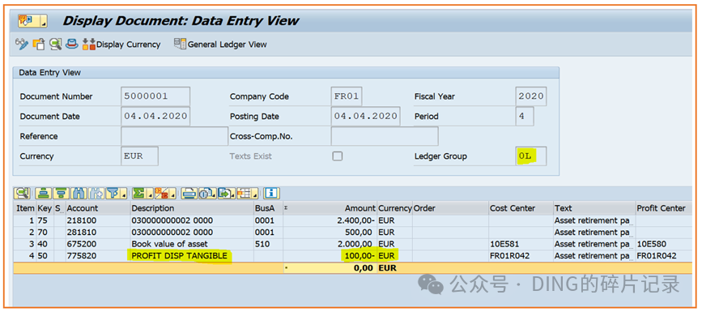
Task: Click the Posting Date field
Action: [365, 116]
